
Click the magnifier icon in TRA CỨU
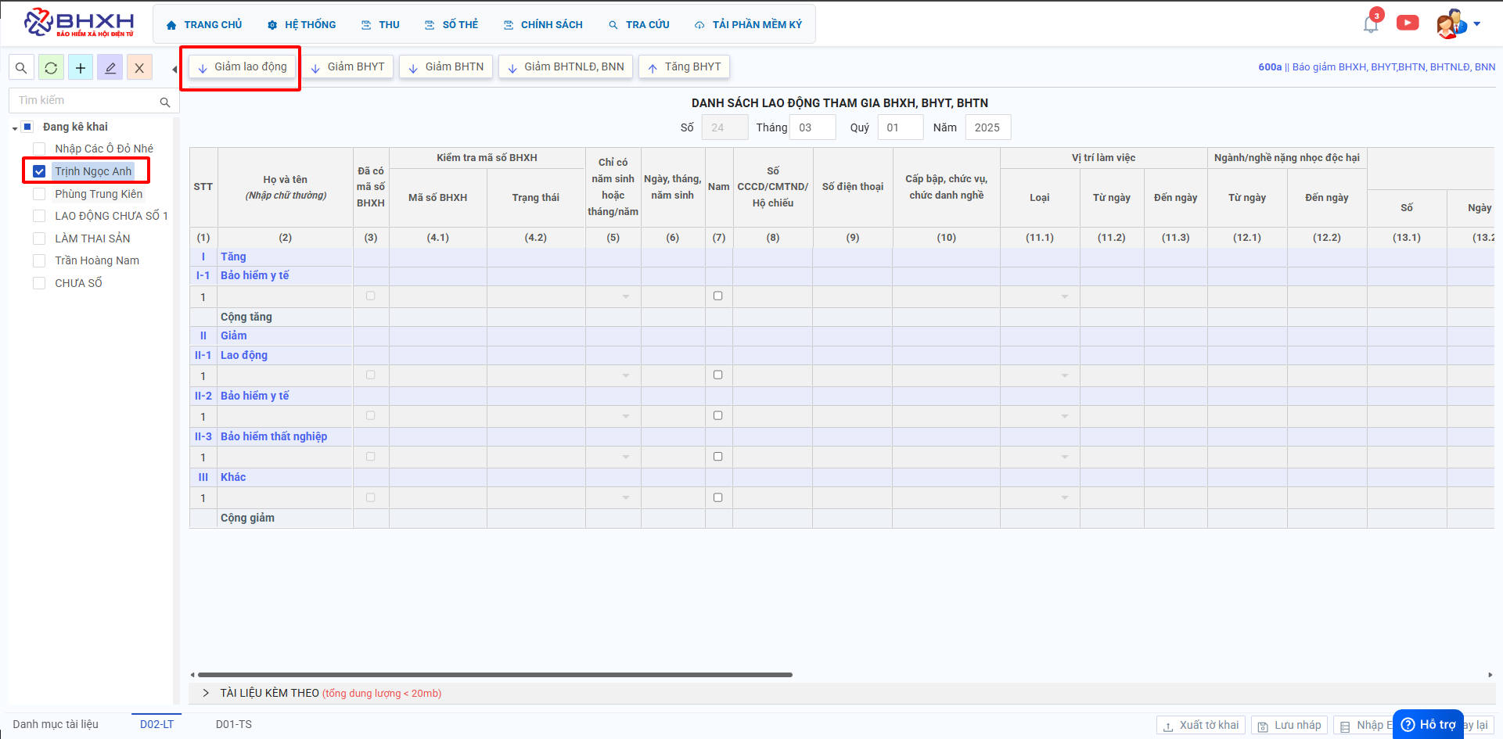[x=613, y=25]
